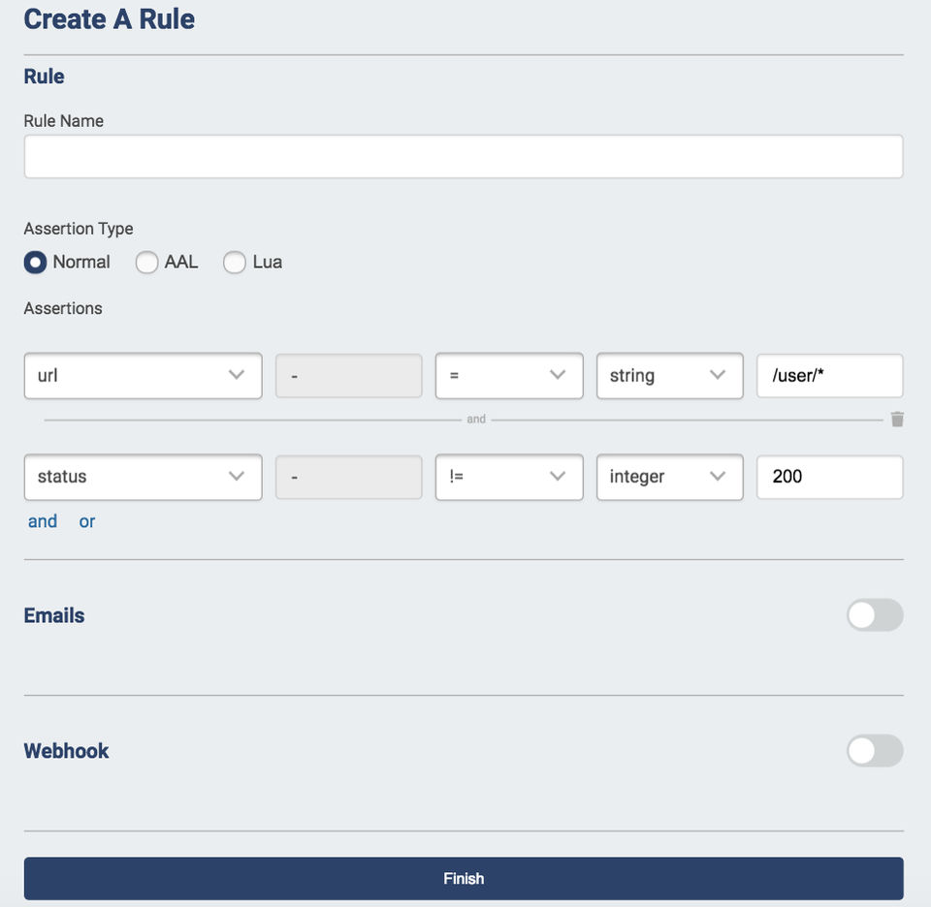Open the string type dropdown
Screen dimensions: 931x907
(x=669, y=376)
